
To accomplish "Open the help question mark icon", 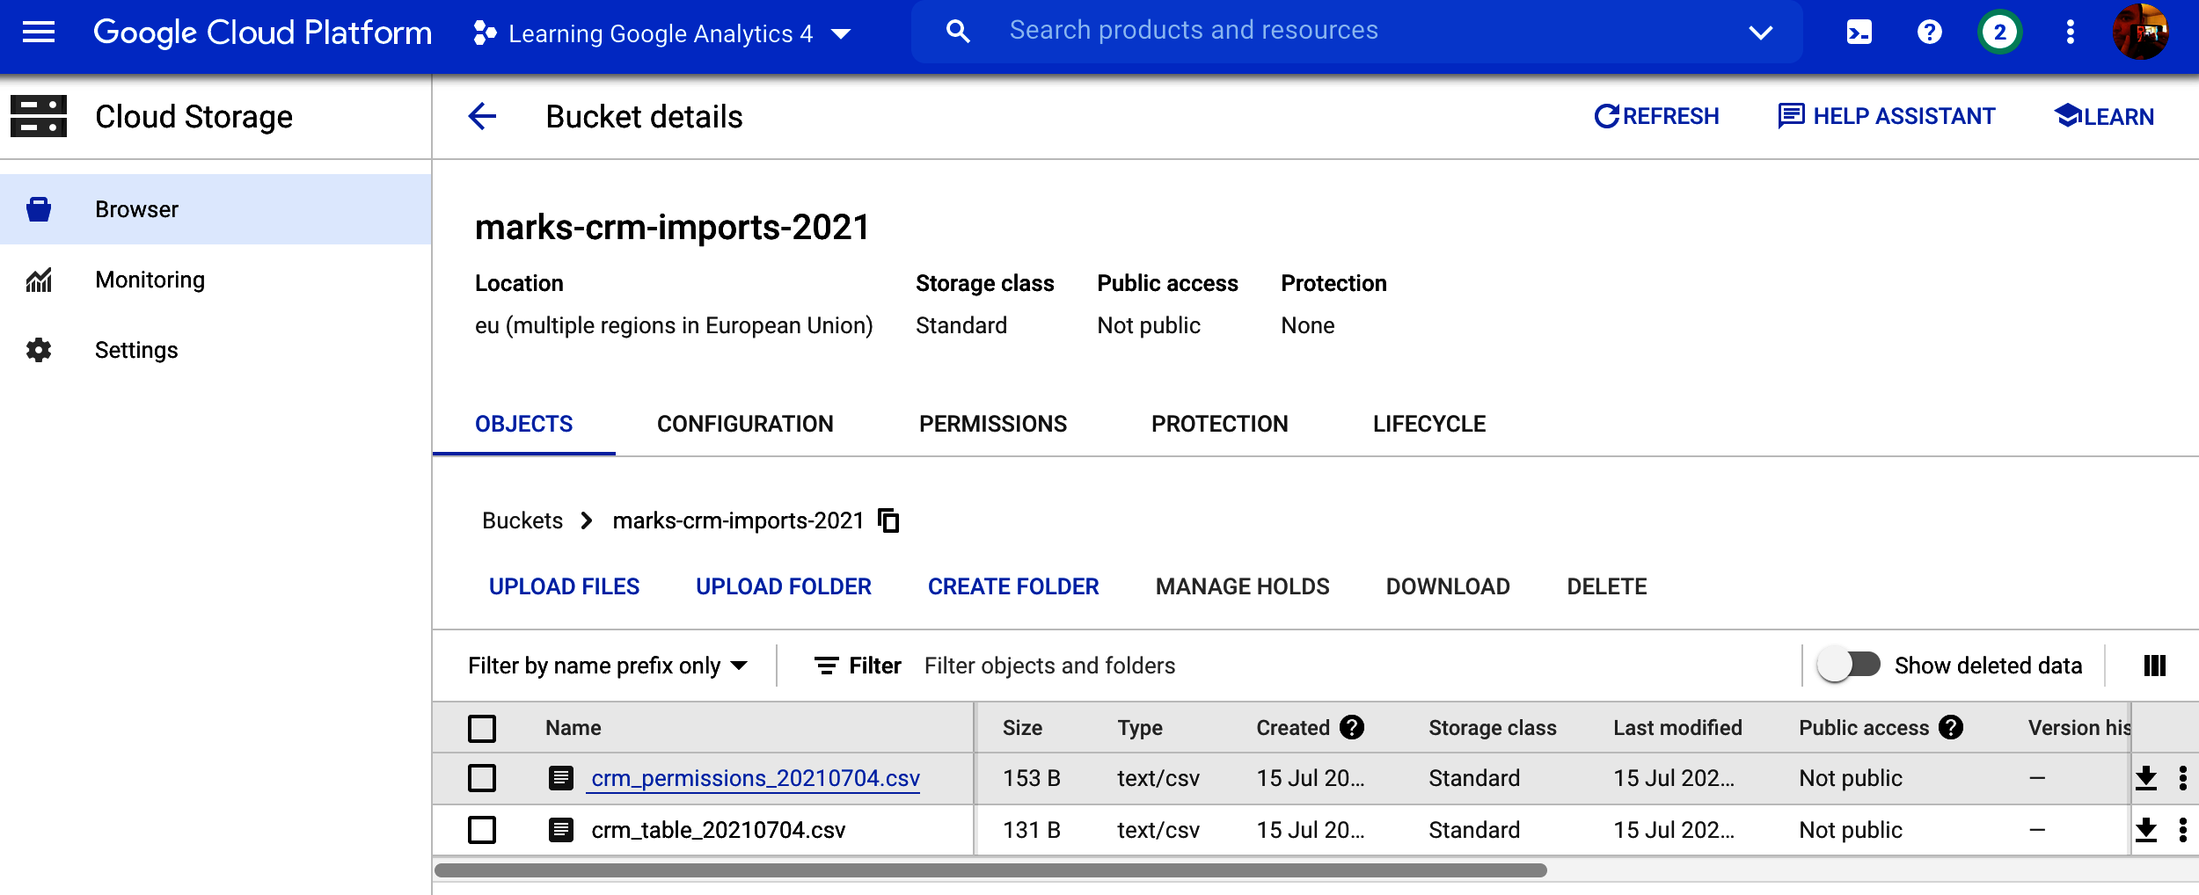I will (1929, 33).
